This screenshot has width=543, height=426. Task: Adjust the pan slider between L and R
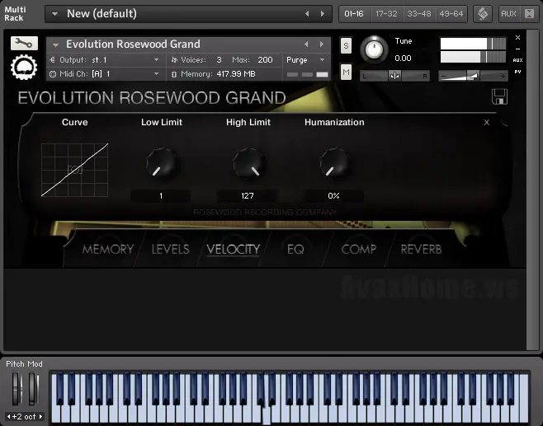394,76
